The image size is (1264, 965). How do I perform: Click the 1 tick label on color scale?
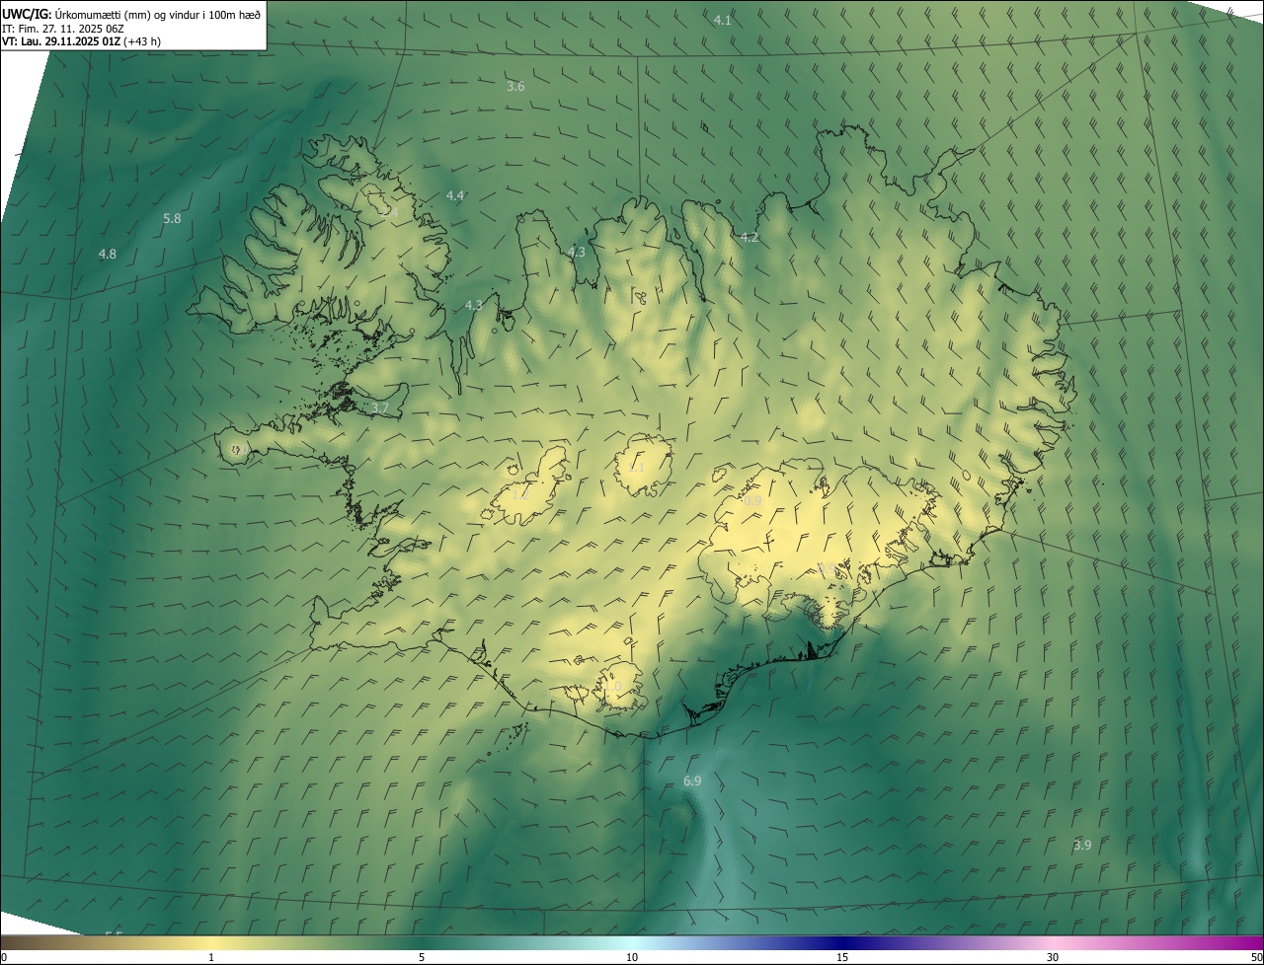point(211,958)
